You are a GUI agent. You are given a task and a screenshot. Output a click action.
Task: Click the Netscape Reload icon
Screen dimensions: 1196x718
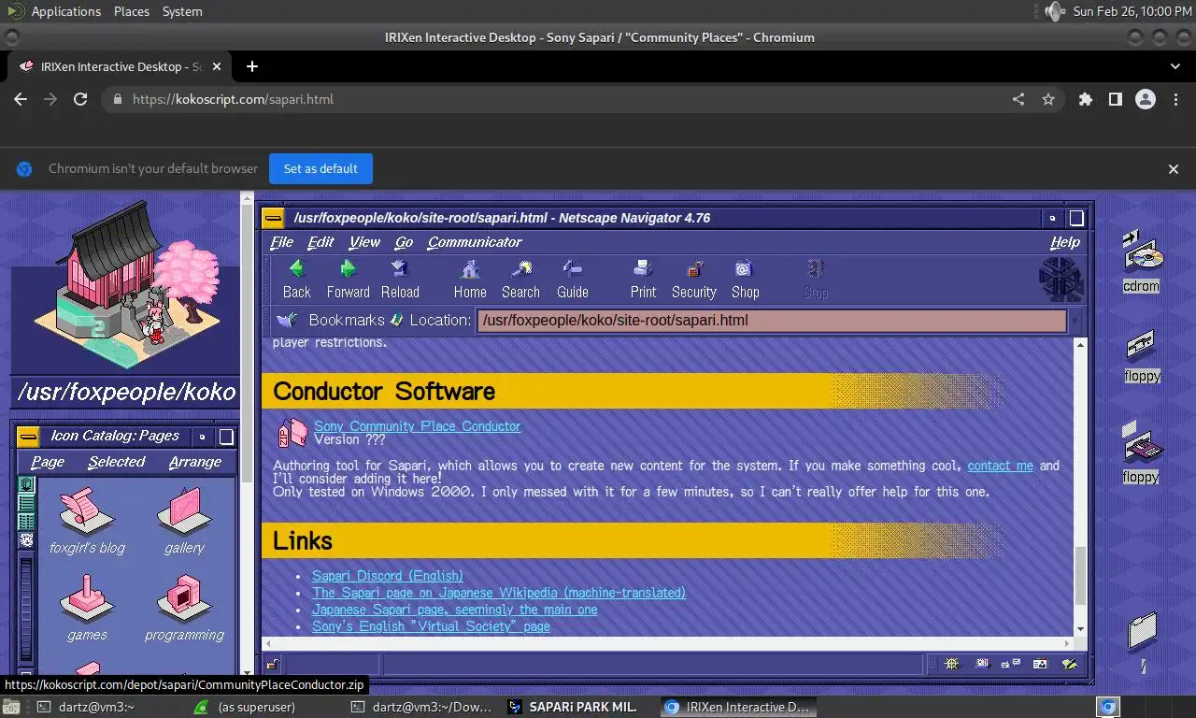coord(400,270)
